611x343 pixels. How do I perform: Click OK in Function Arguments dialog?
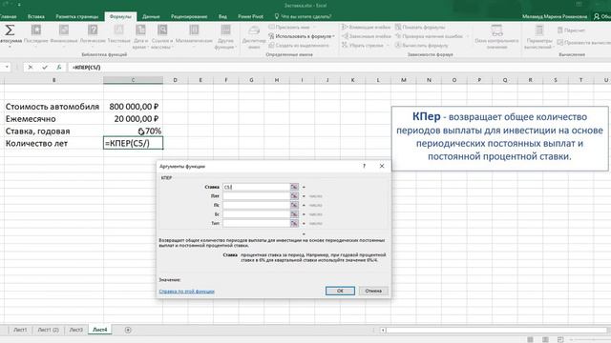(340, 291)
